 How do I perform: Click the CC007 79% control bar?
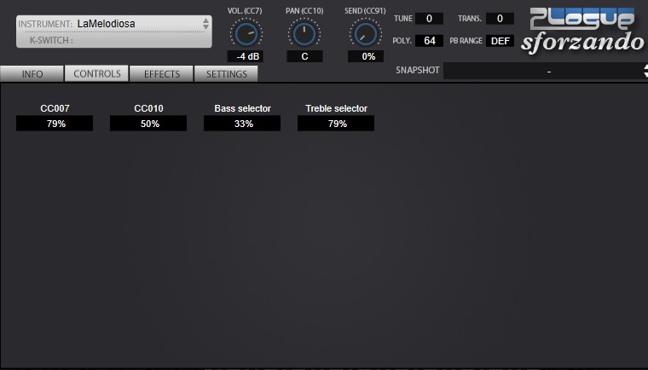tap(55, 124)
